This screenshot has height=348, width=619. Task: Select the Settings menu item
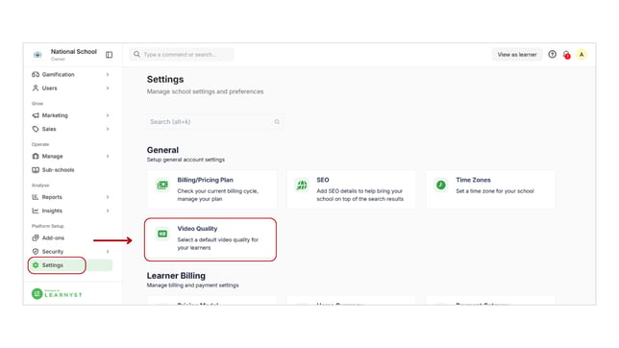point(71,265)
